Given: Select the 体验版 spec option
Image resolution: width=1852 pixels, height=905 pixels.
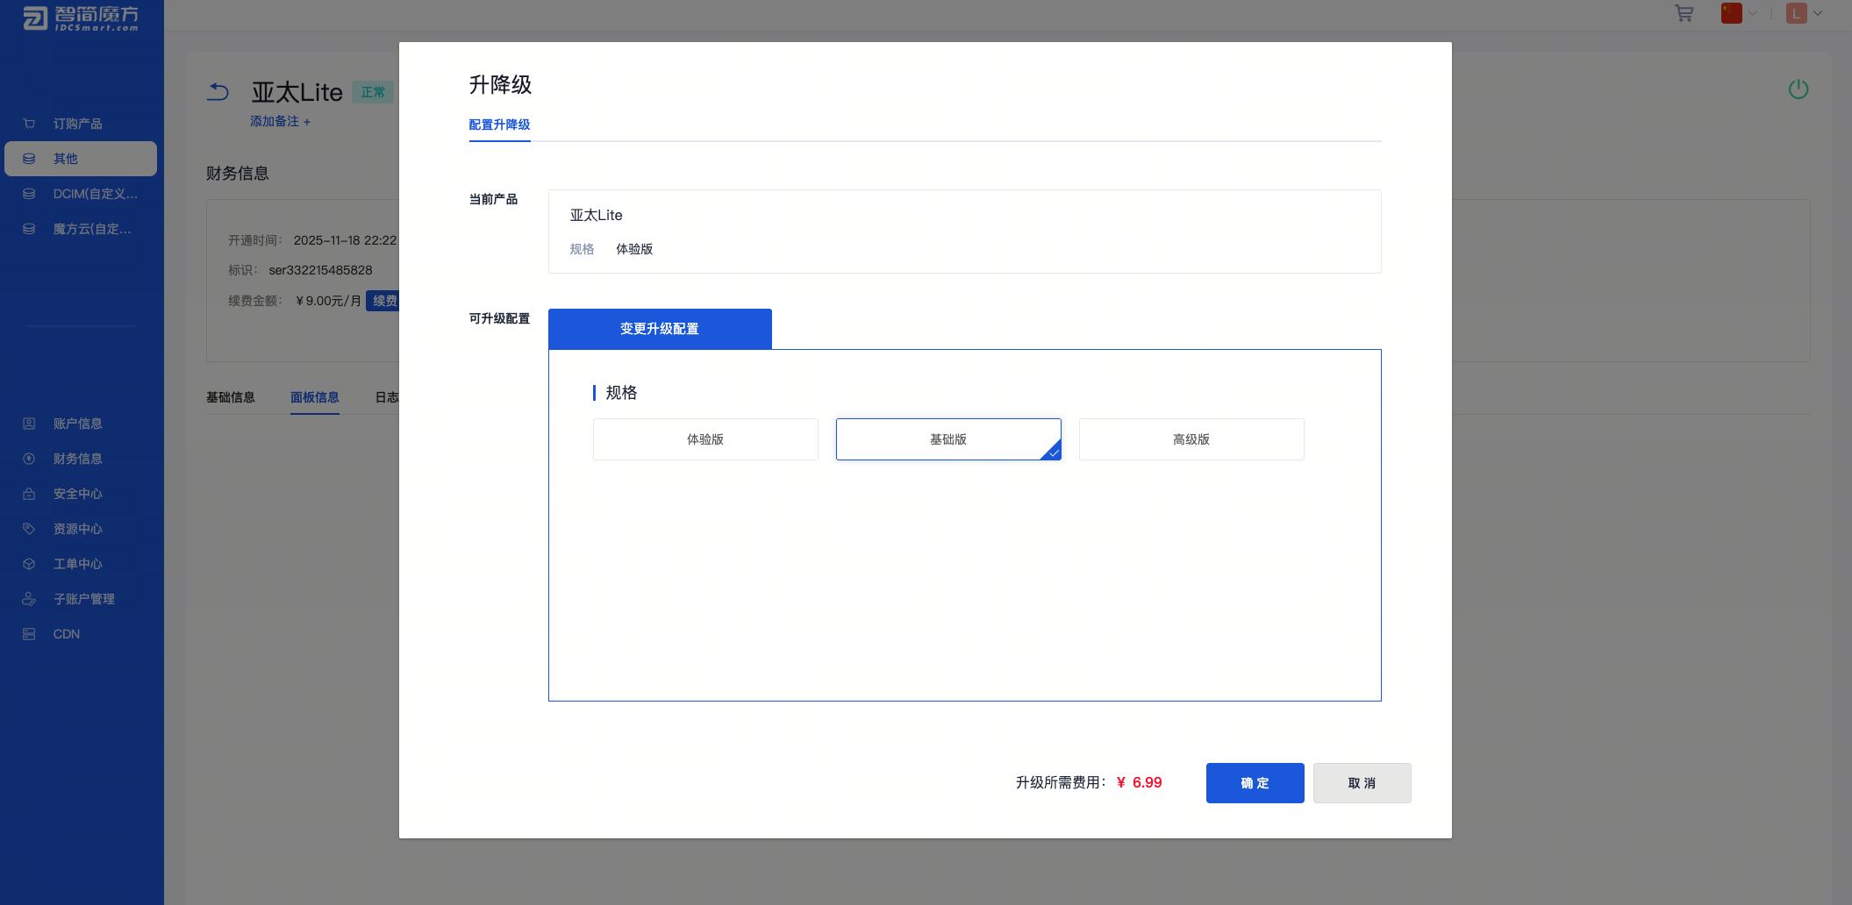Looking at the screenshot, I should point(704,439).
